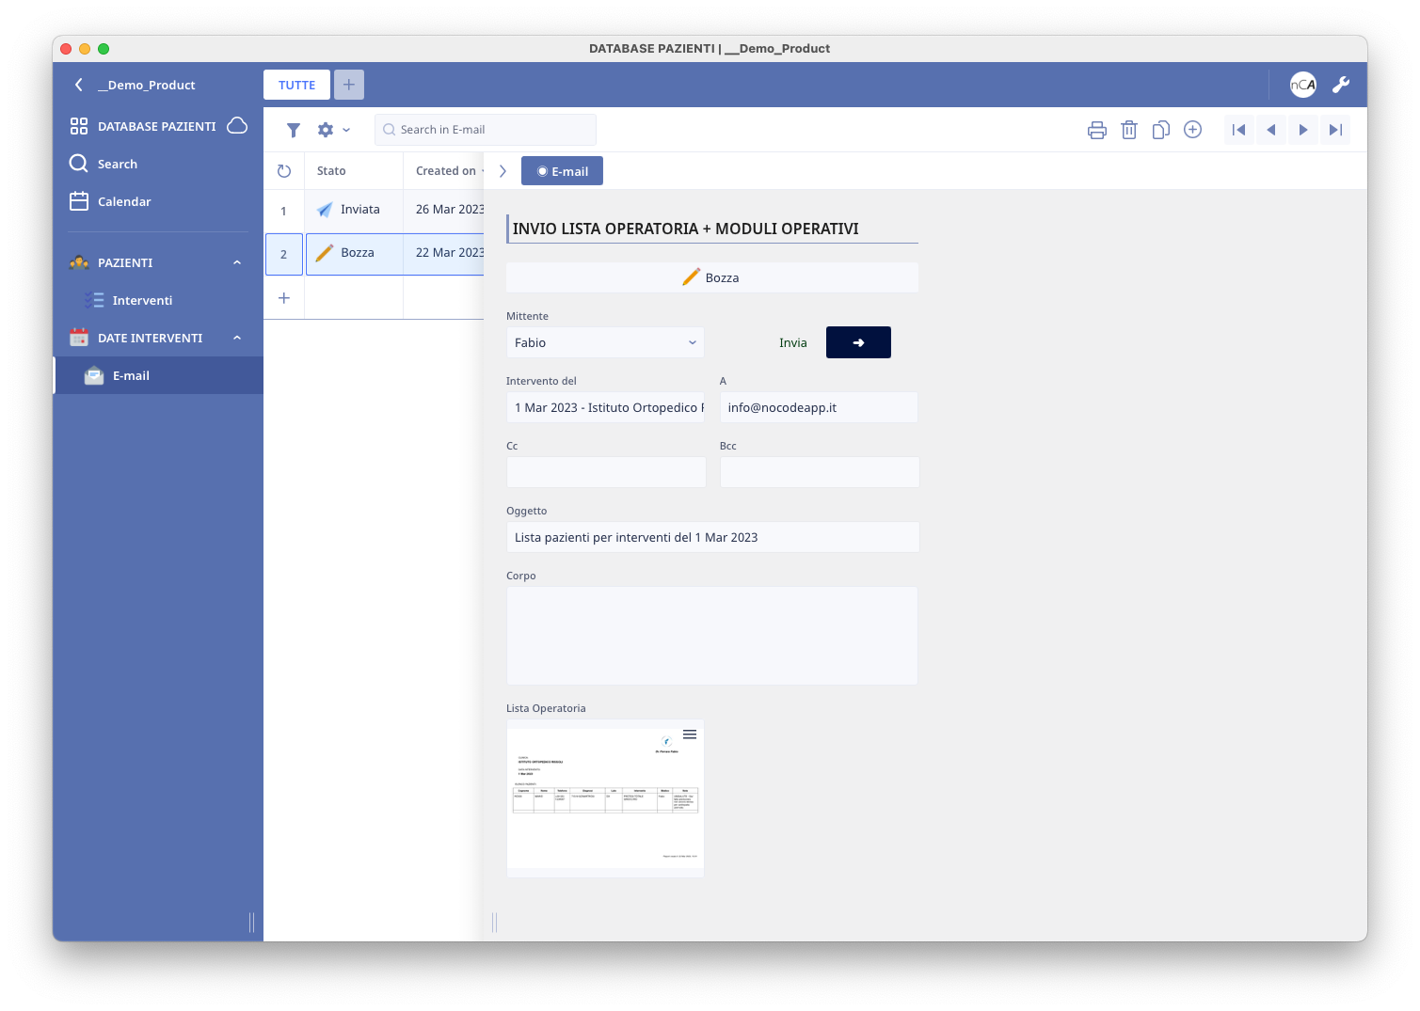Collapse the DATE INTERVENTI section
1420x1011 pixels.
point(237,338)
